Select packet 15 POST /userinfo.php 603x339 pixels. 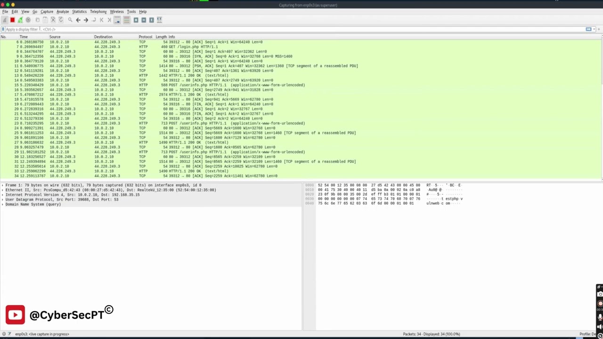(x=300, y=85)
